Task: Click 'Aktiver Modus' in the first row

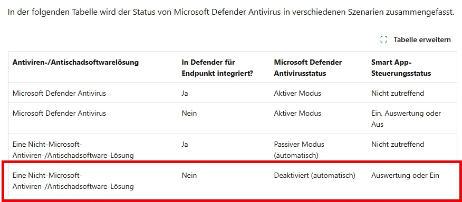Action: click(x=297, y=93)
